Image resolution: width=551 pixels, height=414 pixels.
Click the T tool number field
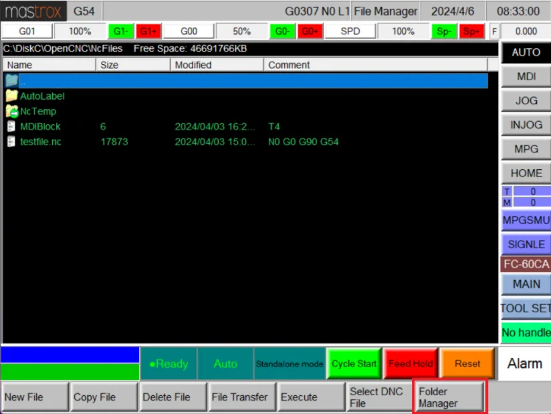(532, 191)
